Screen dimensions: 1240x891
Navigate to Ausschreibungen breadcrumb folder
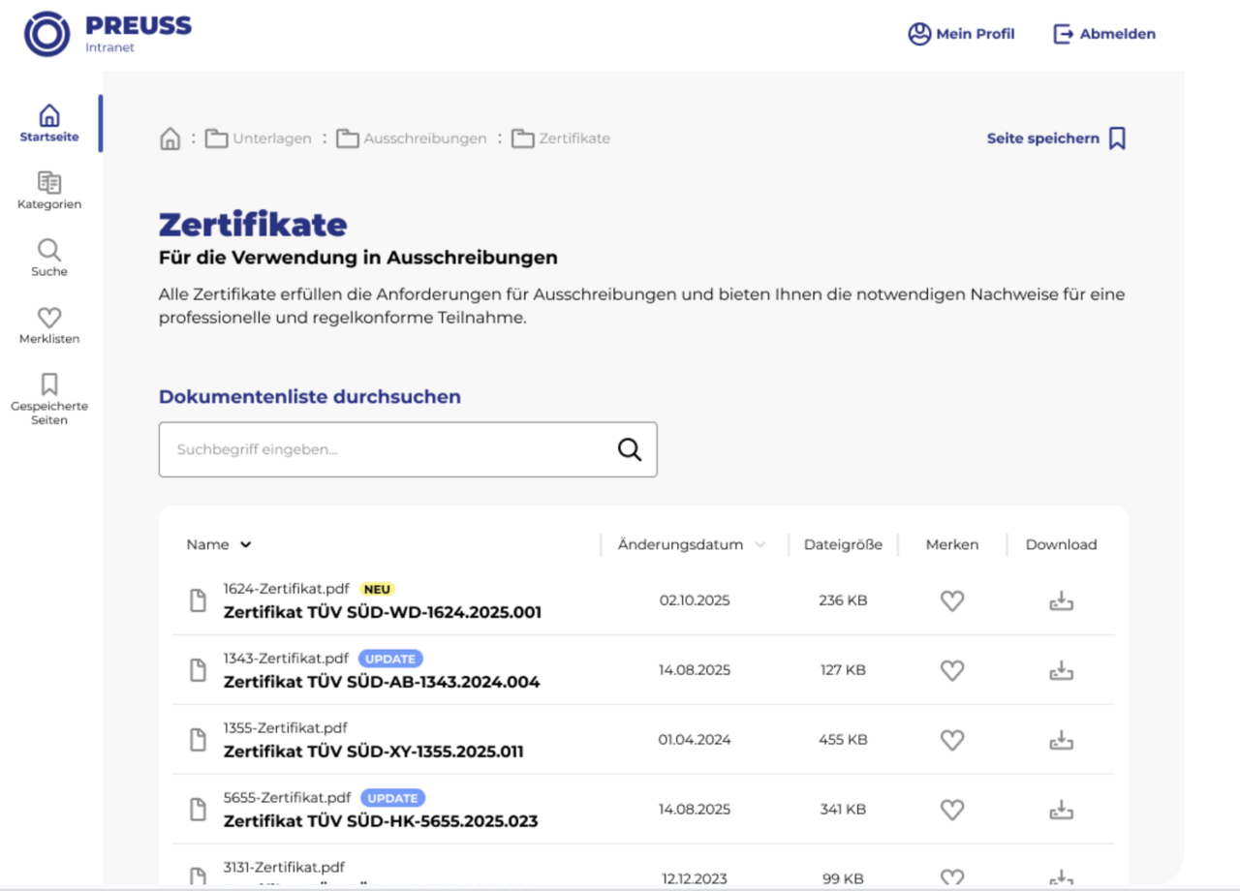pyautogui.click(x=413, y=138)
